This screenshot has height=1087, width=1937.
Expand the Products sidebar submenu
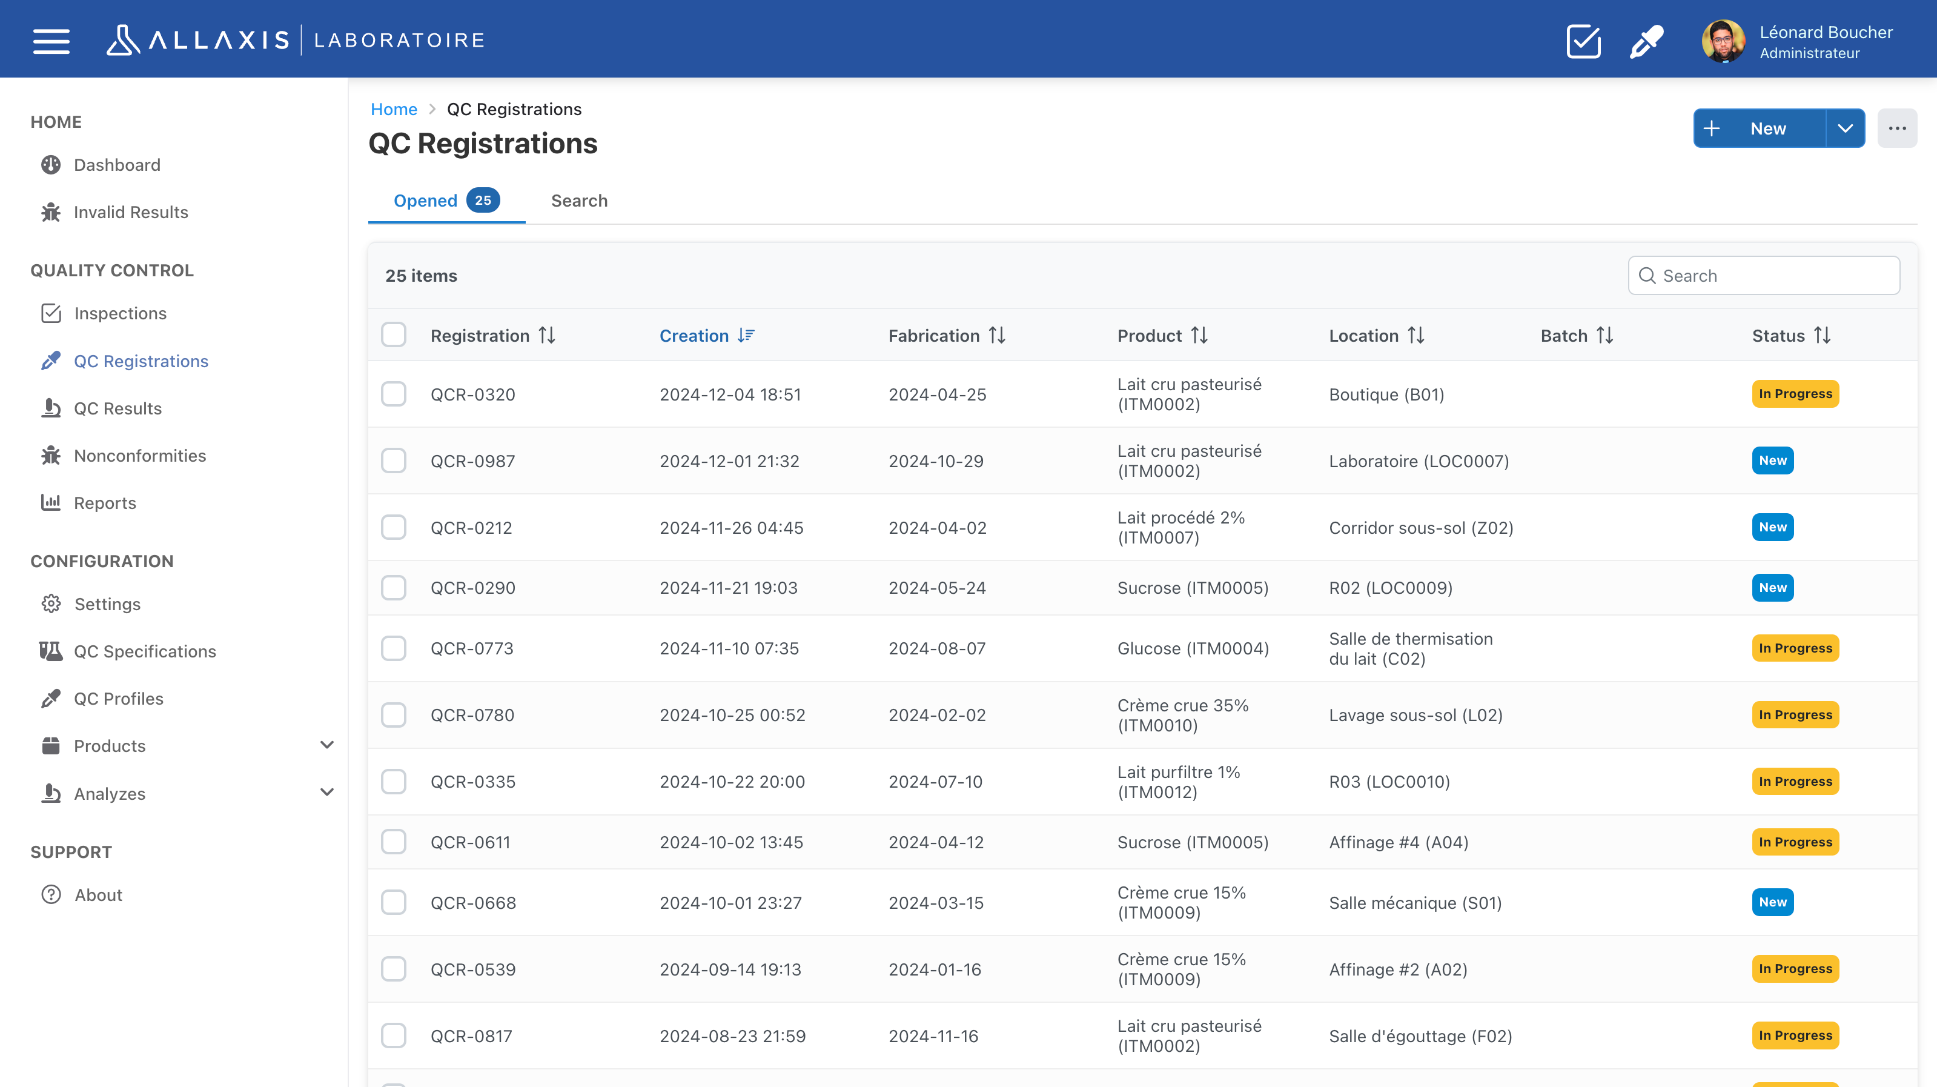click(326, 745)
